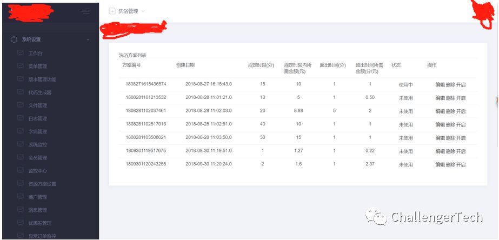The width and height of the screenshot is (499, 240).
Task: Click 删除 for plan 1808271615436574
Action: (450, 85)
